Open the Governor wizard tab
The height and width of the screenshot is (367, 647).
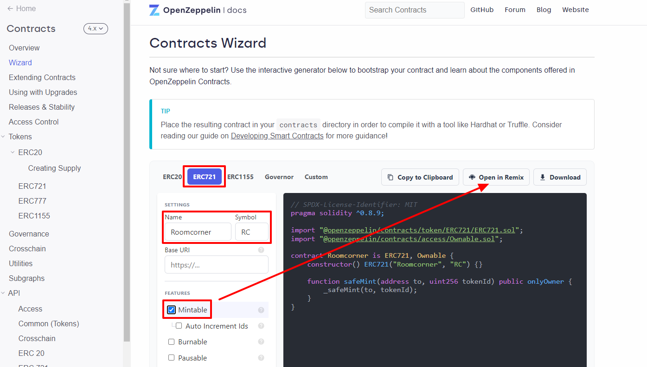pos(279,177)
